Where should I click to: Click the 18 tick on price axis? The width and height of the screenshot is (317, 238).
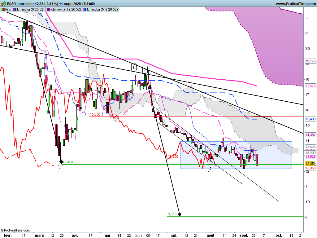[x=307, y=79]
